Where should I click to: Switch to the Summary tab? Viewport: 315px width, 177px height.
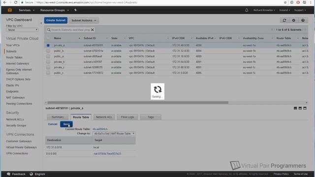(58, 117)
